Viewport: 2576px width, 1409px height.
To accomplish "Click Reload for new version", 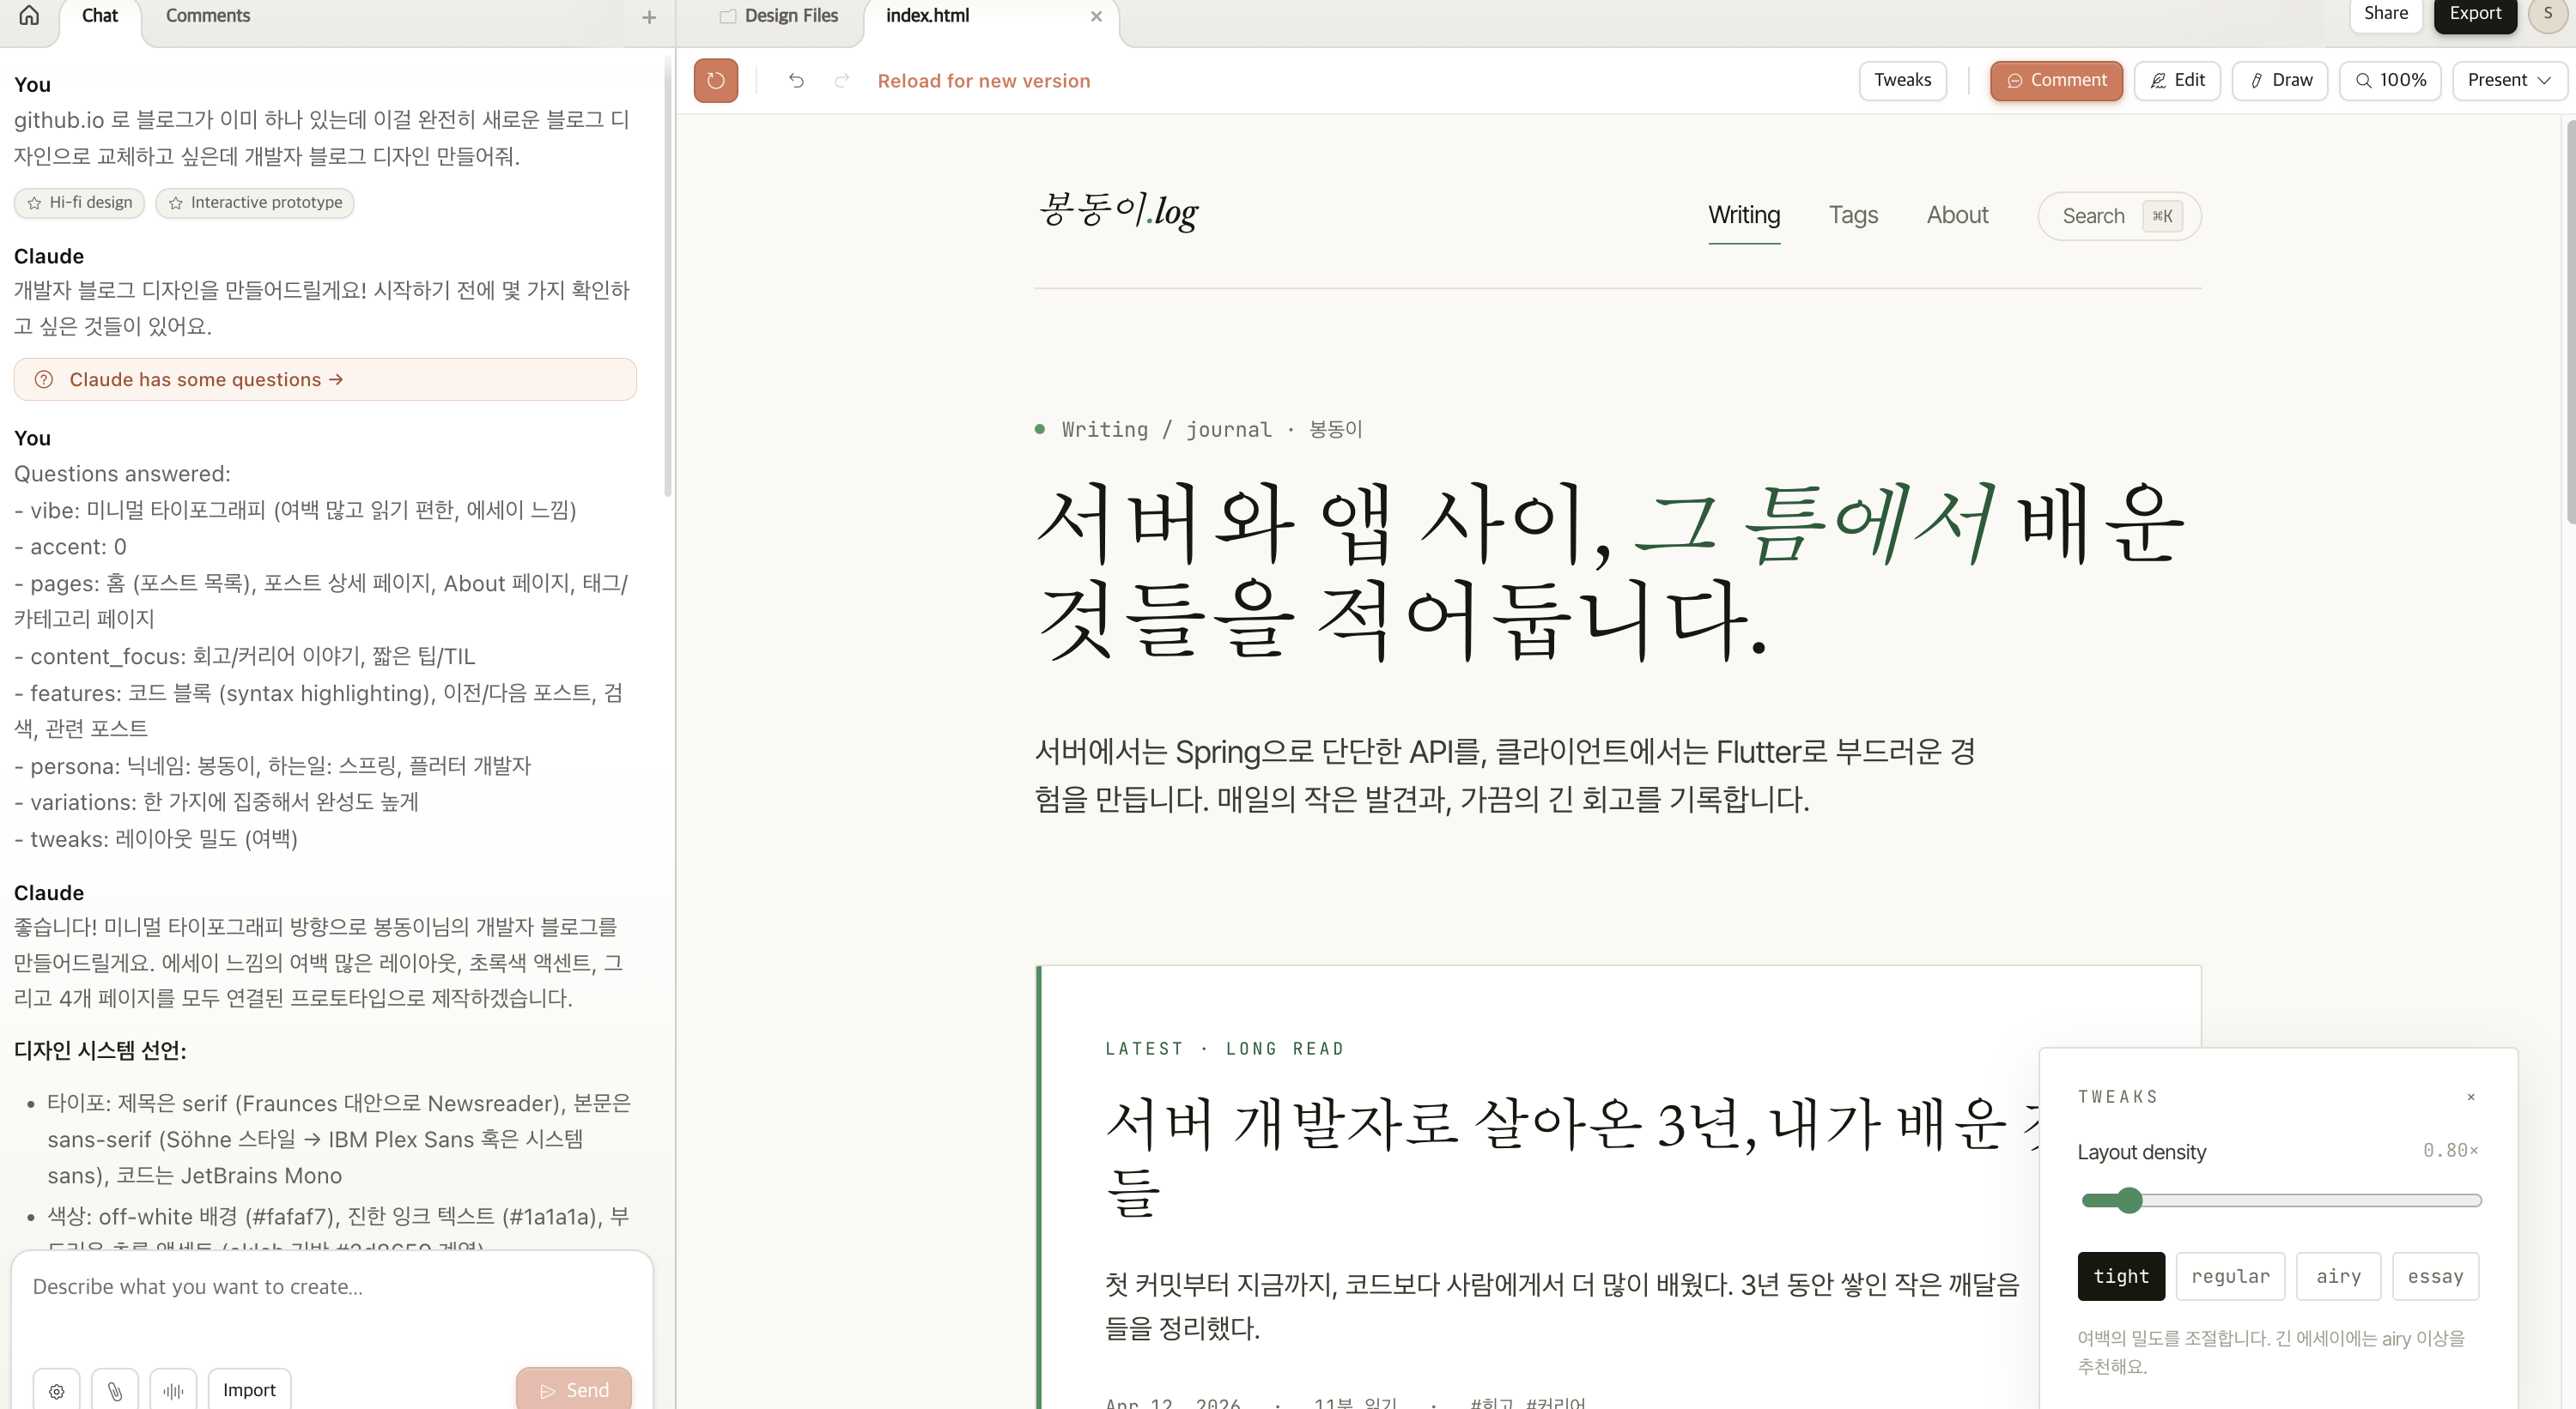I will pyautogui.click(x=984, y=81).
